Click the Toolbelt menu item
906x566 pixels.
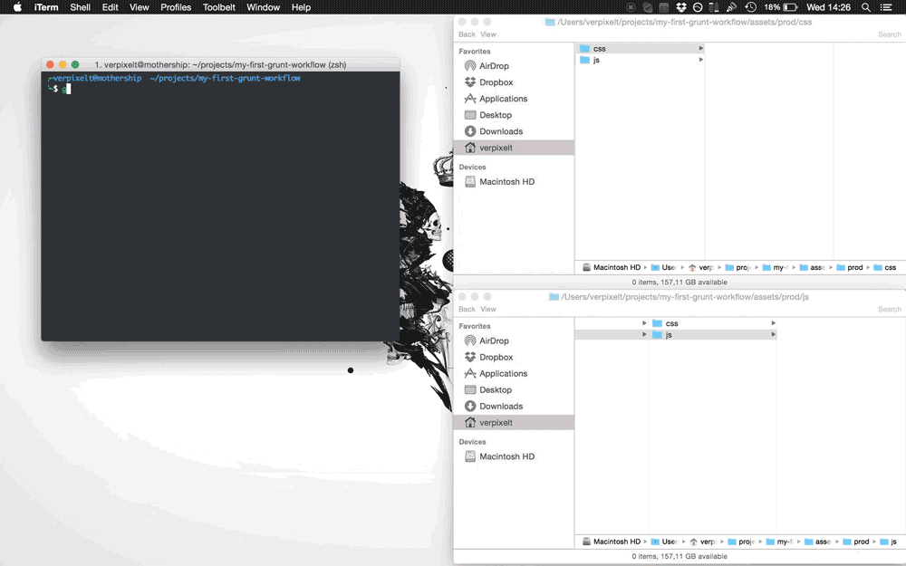(x=218, y=7)
